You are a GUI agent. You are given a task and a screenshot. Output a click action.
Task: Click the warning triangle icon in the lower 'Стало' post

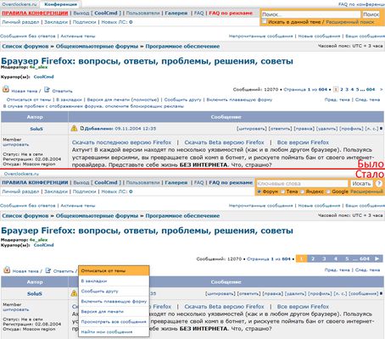pyautogui.click(x=74, y=293)
